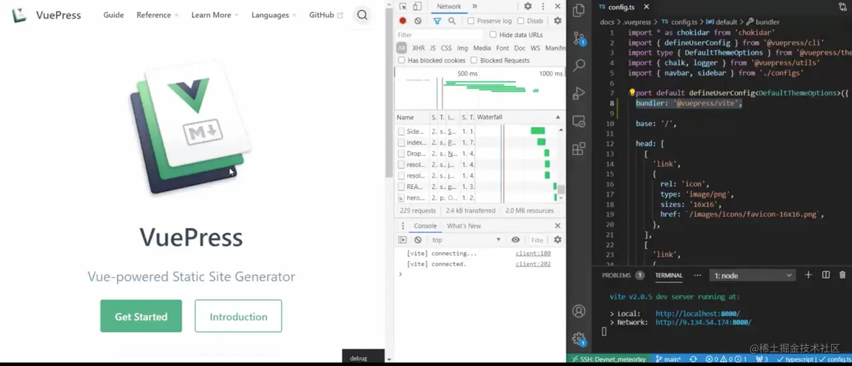Toggle the network filter funnel icon

pyautogui.click(x=437, y=21)
